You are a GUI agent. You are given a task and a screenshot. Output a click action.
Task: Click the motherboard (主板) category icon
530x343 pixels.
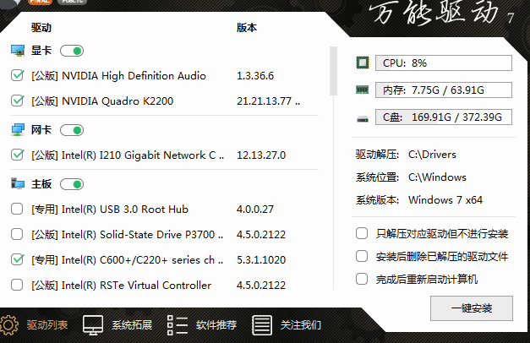pyautogui.click(x=18, y=183)
